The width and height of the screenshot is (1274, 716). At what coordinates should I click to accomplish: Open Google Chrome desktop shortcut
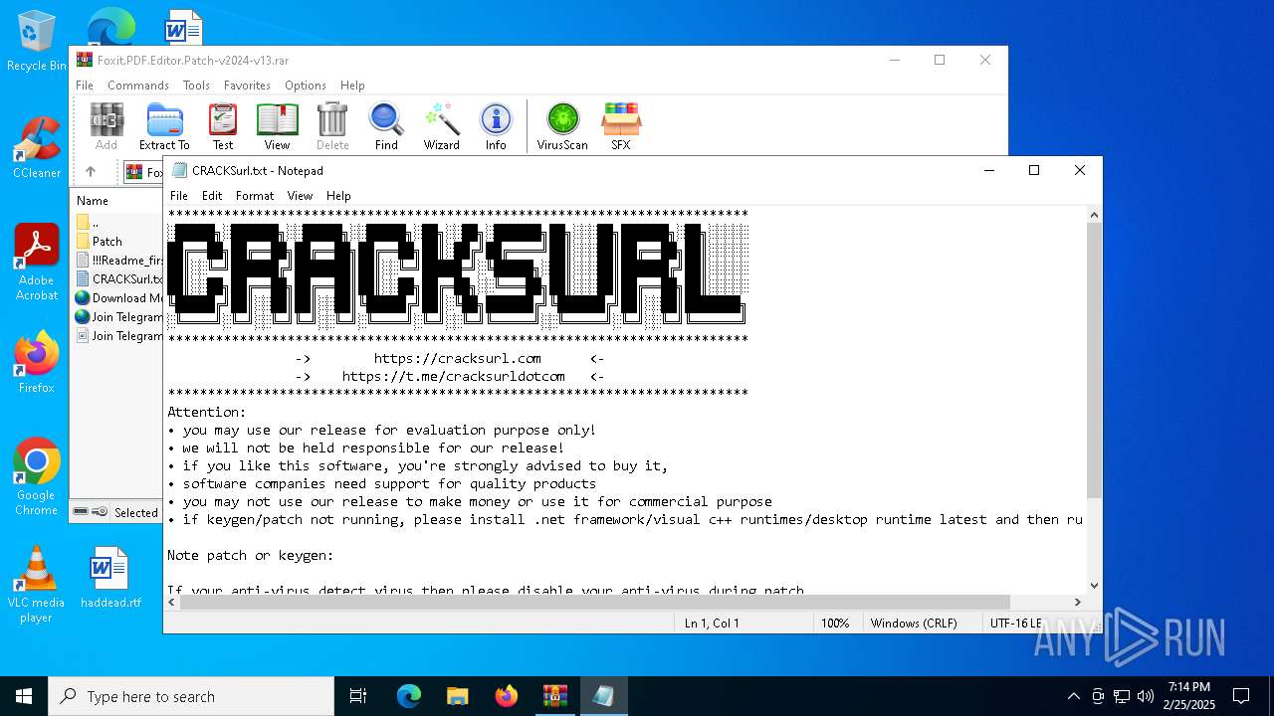[x=37, y=477]
